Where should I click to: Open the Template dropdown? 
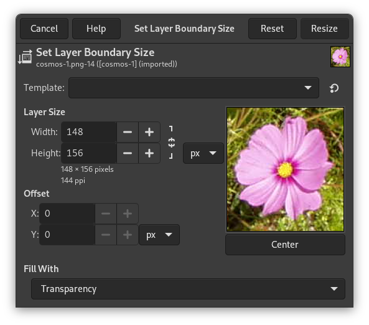pos(194,88)
